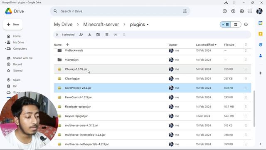Select multiverse-core-4.3.12.jar file
The image size is (266, 150).
[153, 125]
